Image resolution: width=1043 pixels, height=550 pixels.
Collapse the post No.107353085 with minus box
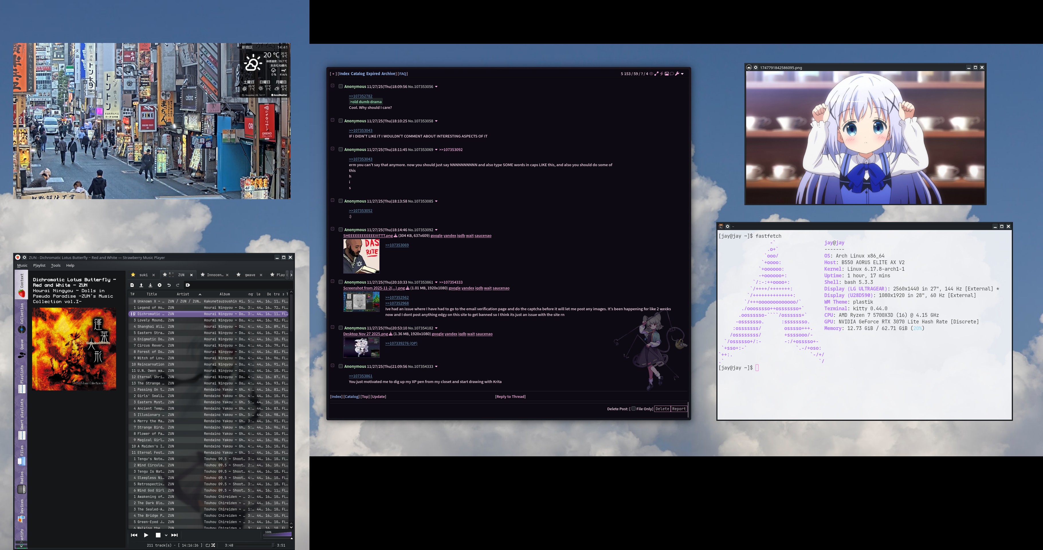click(x=332, y=200)
